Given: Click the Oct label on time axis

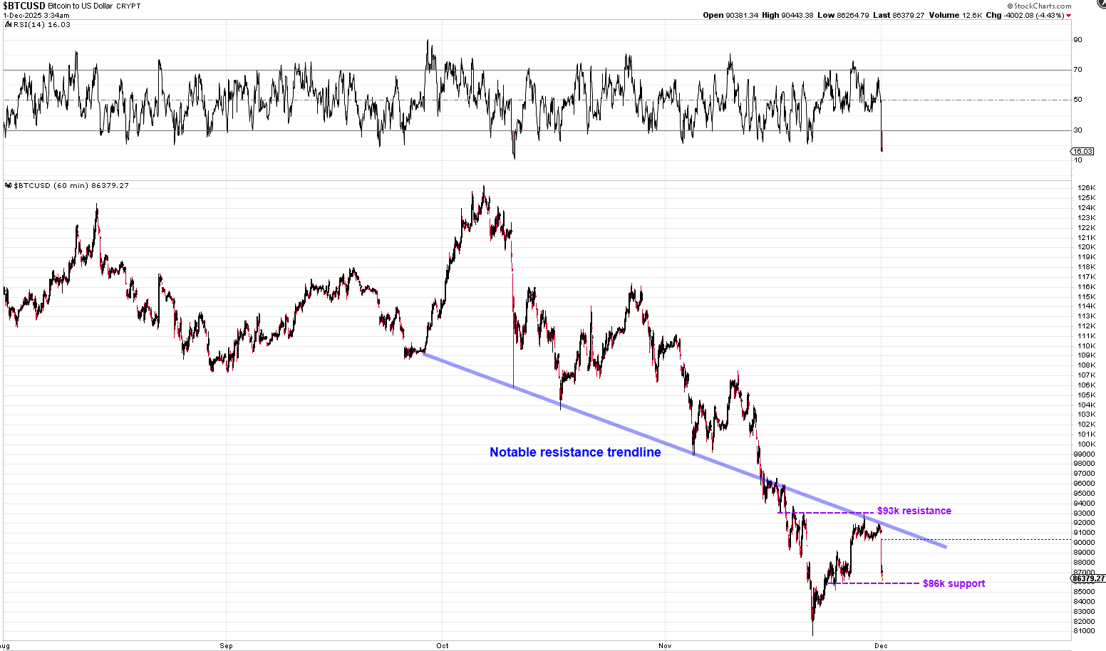Looking at the screenshot, I should point(443,646).
